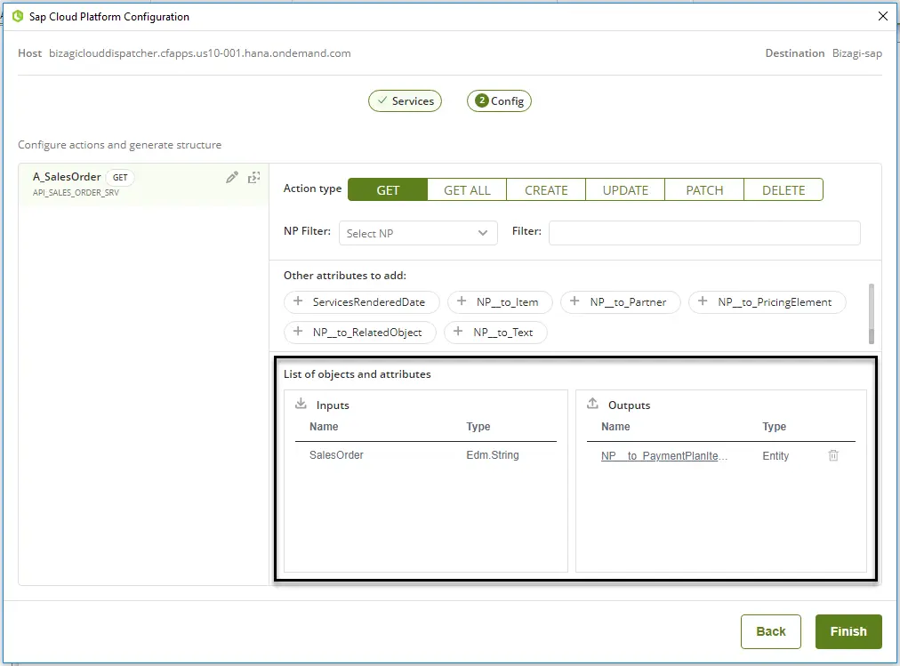Add the NP__to_RelatedObject attribute
This screenshot has width=900, height=666.
(360, 333)
